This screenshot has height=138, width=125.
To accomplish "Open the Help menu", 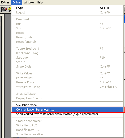I will coord(40,2).
